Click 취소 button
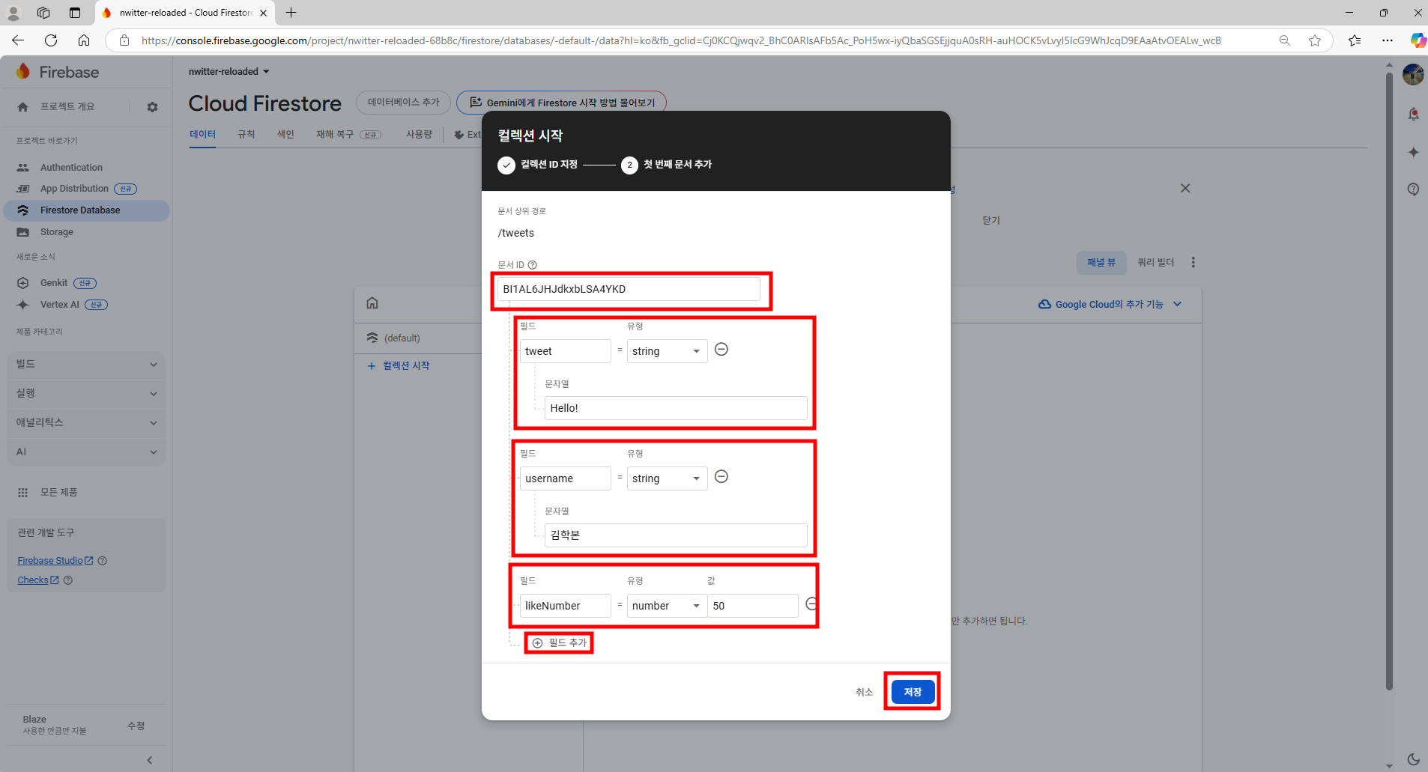 click(864, 692)
